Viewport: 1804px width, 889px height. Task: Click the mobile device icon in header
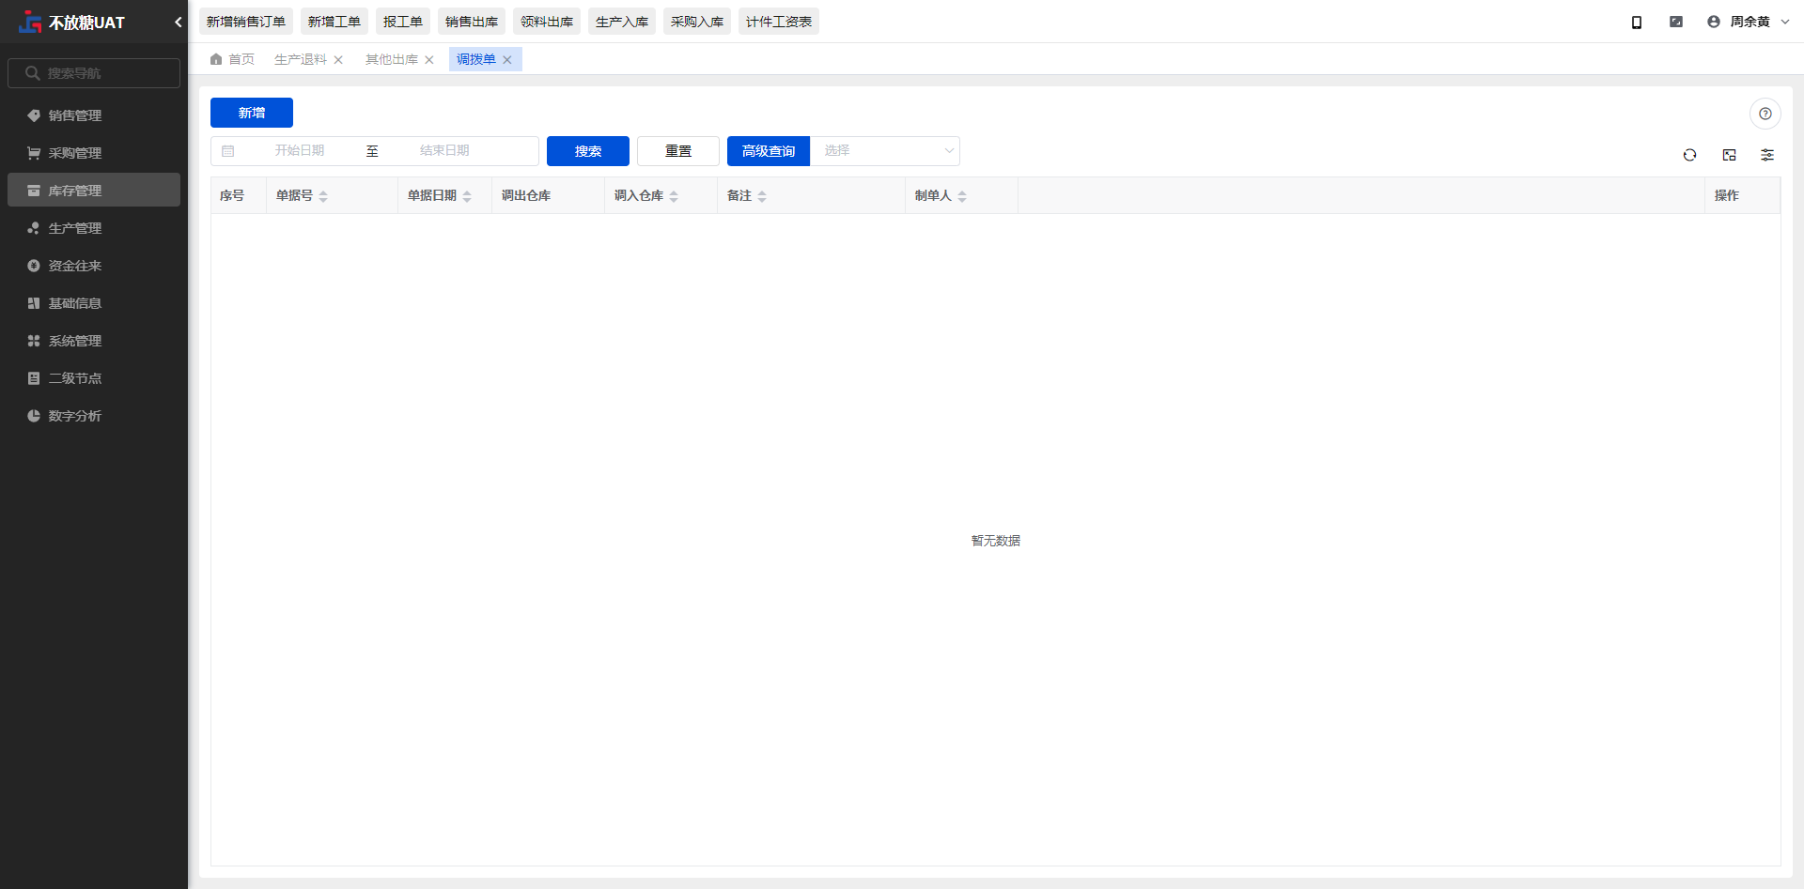(1637, 22)
